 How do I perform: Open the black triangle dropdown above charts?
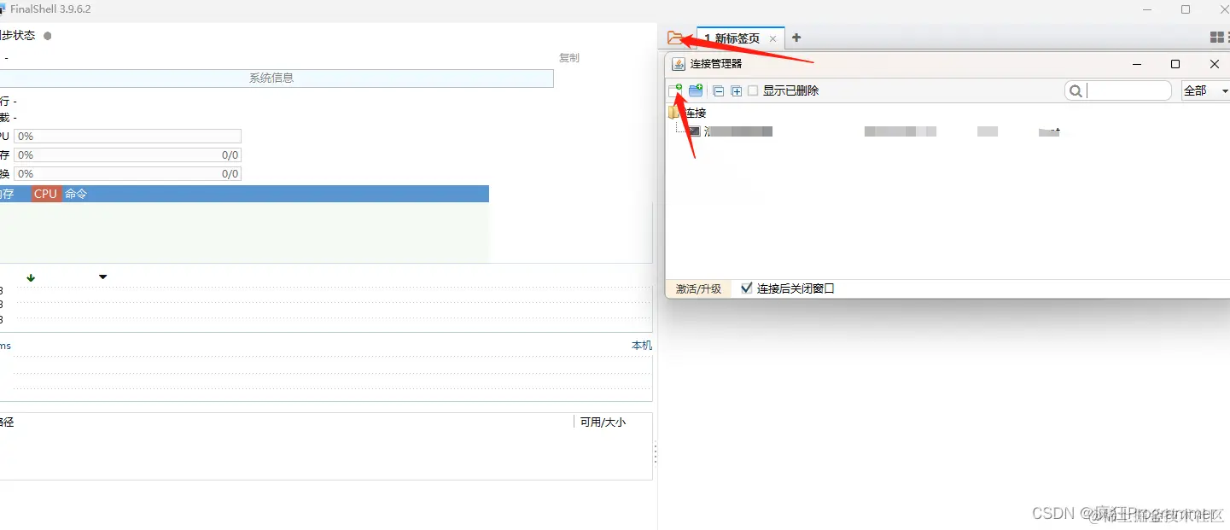click(102, 277)
